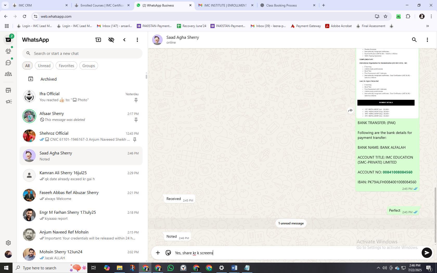Open the emoji and sticker picker

pyautogui.click(x=168, y=253)
